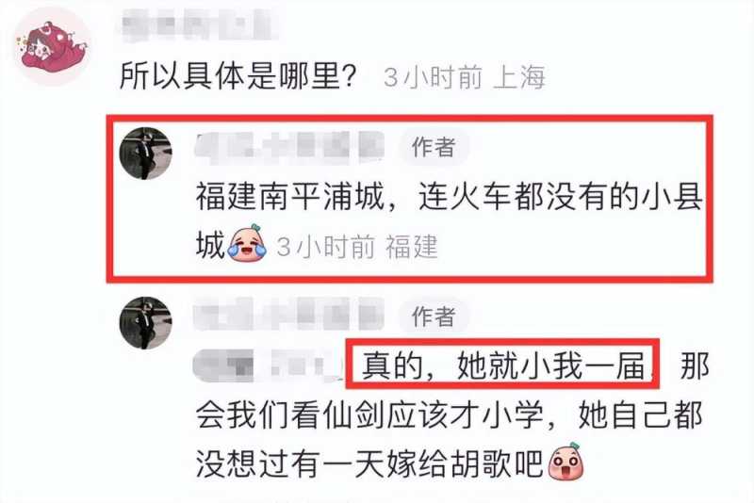Tap the text 没想过有一天嫁给胡歌吧
Viewport: 754px width, 503px height.
[x=370, y=463]
